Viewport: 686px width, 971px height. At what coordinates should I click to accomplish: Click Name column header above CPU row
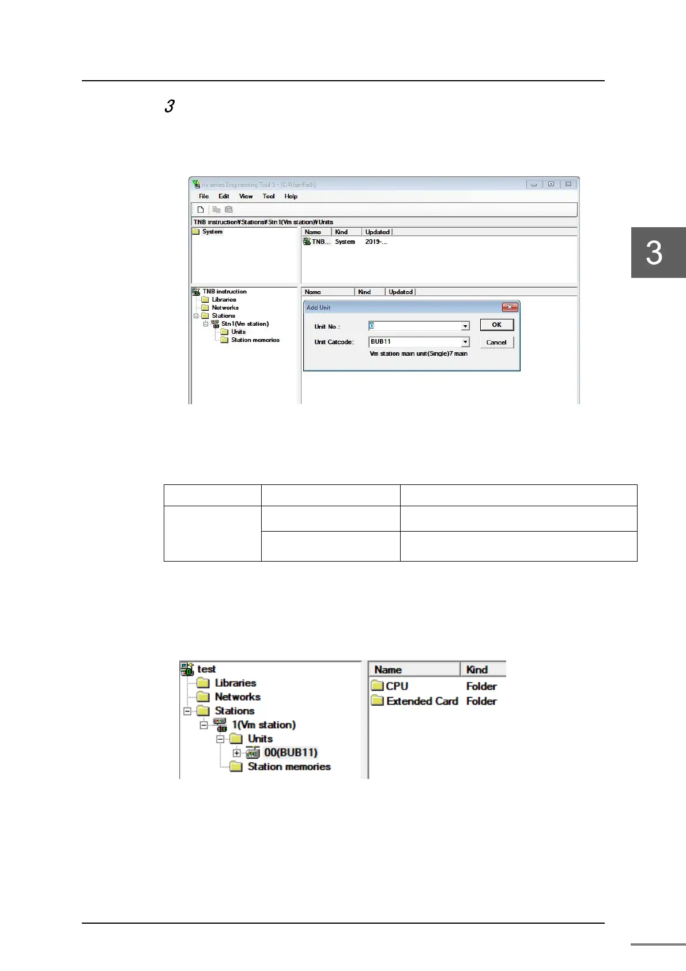point(414,669)
